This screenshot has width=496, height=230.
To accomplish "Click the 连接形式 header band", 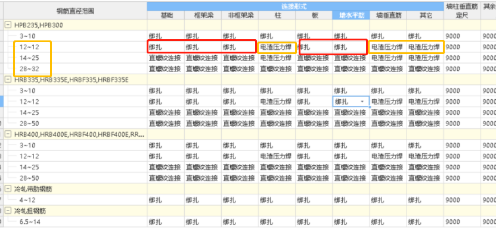I will coord(295,7).
